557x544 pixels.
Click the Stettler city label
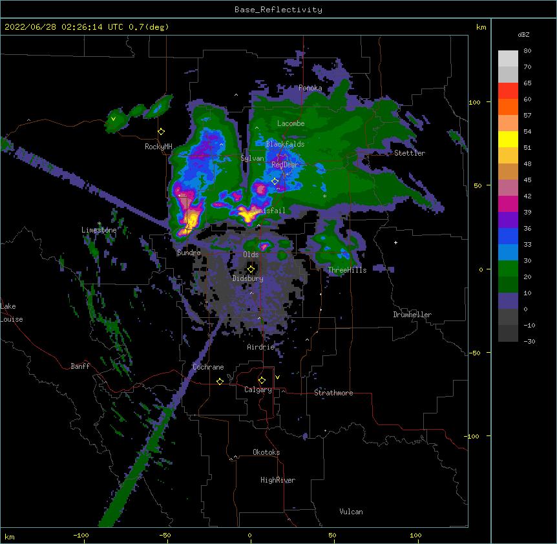[x=410, y=153]
